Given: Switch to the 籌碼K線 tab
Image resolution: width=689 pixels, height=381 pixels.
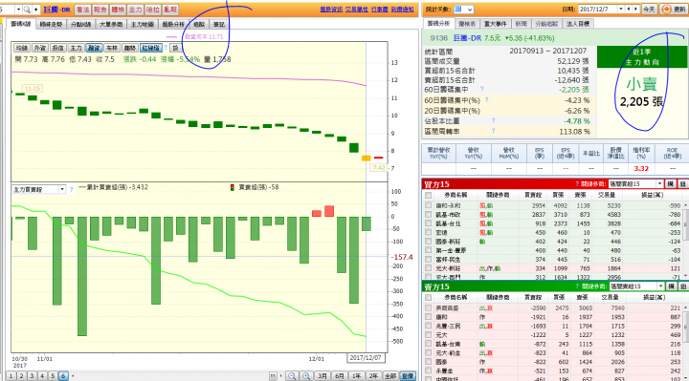Looking at the screenshot, I should tap(21, 24).
